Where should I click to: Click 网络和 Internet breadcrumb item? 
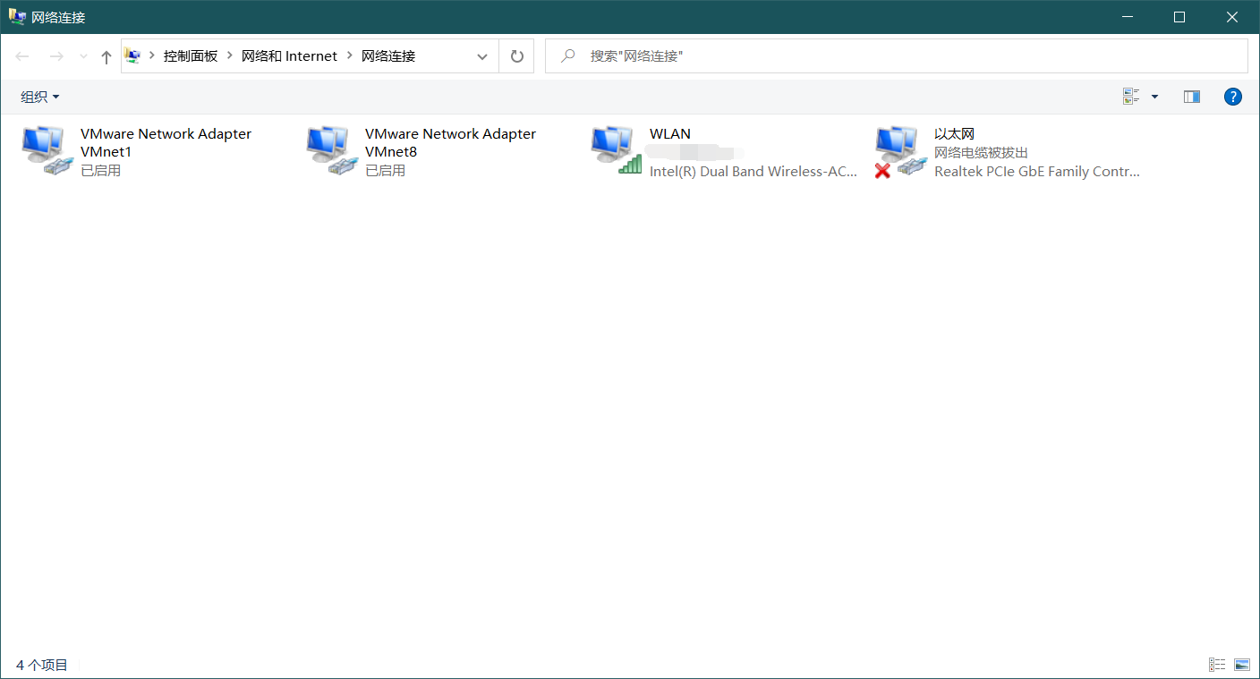click(x=289, y=56)
